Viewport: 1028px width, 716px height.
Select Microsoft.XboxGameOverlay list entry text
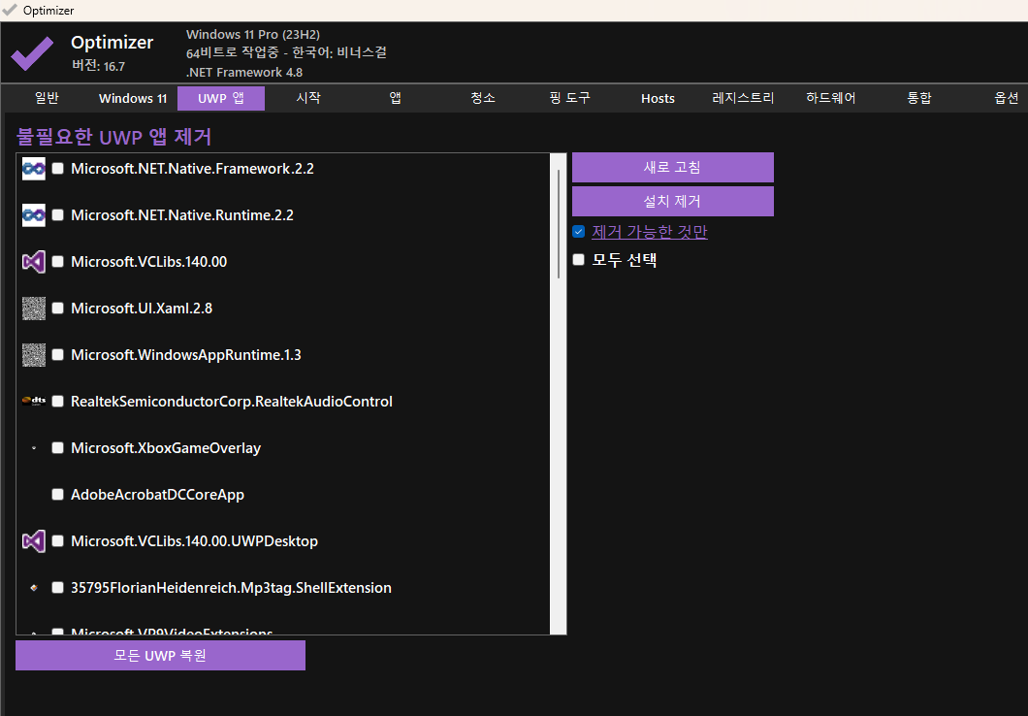pos(166,448)
